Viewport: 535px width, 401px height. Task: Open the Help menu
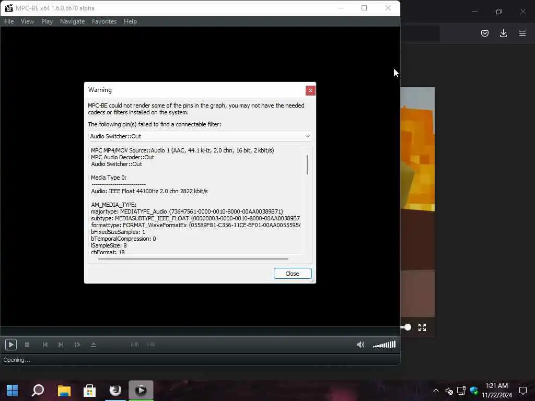tap(130, 21)
